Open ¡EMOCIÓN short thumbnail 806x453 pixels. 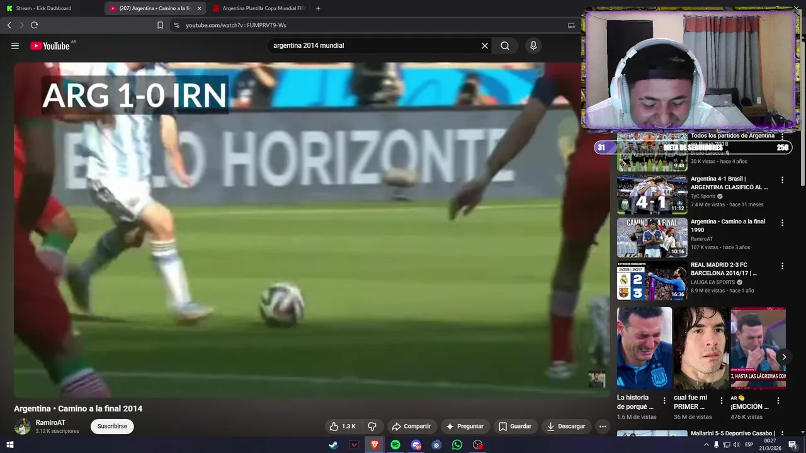[758, 348]
